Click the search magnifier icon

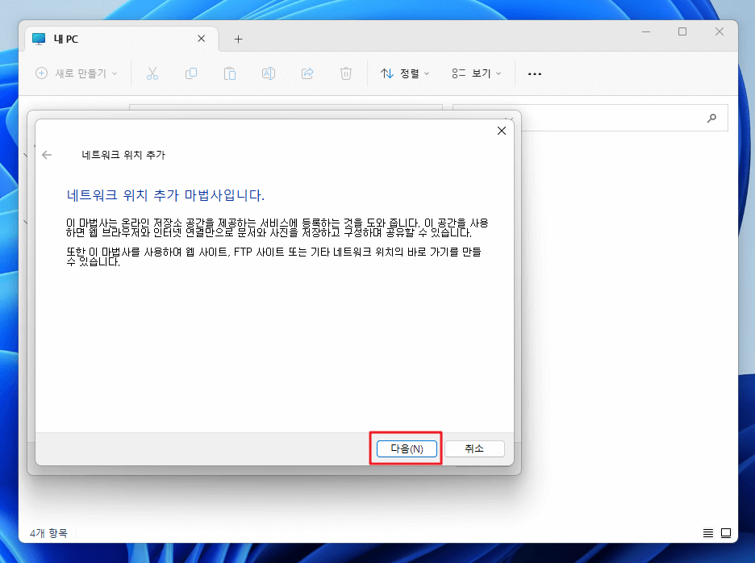point(711,118)
